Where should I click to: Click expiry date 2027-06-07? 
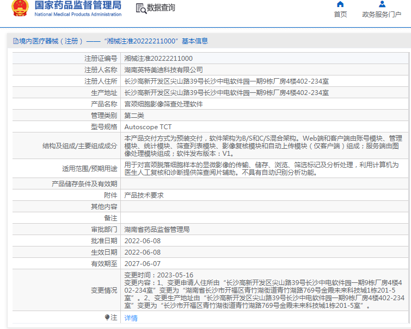coord(142,264)
